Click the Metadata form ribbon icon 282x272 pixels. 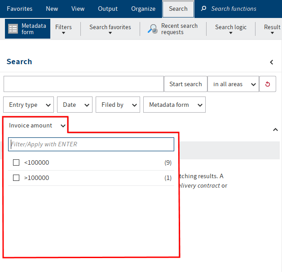coord(13,29)
